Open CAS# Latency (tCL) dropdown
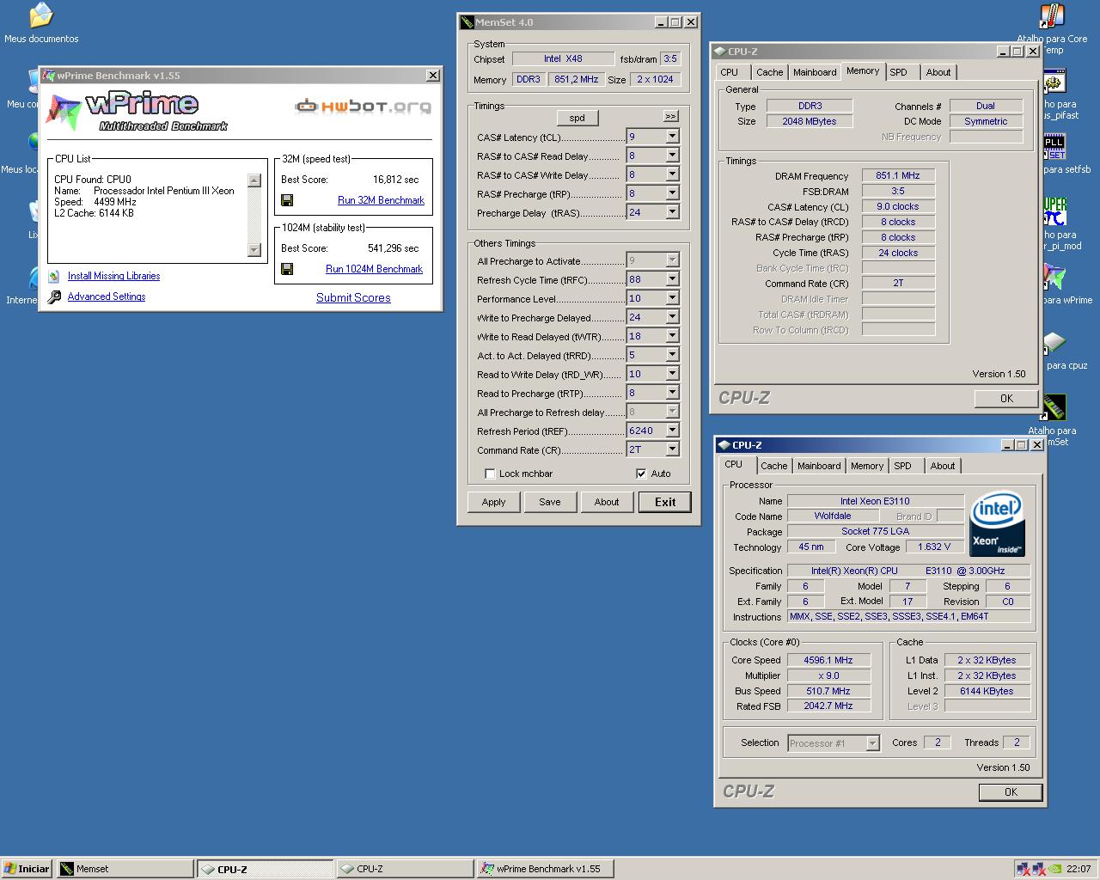This screenshot has height=880, width=1100. pos(672,137)
